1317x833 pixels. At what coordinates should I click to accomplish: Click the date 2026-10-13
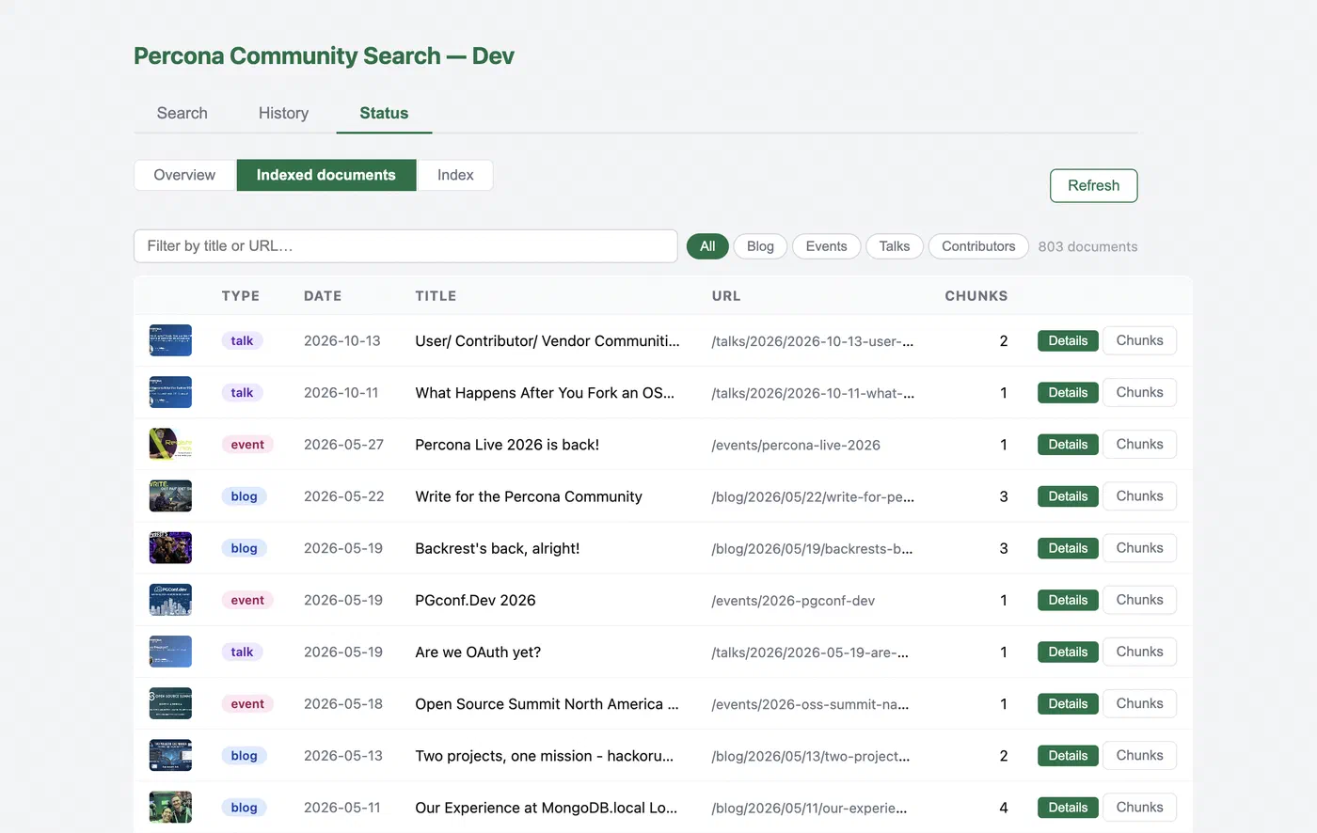tap(342, 340)
